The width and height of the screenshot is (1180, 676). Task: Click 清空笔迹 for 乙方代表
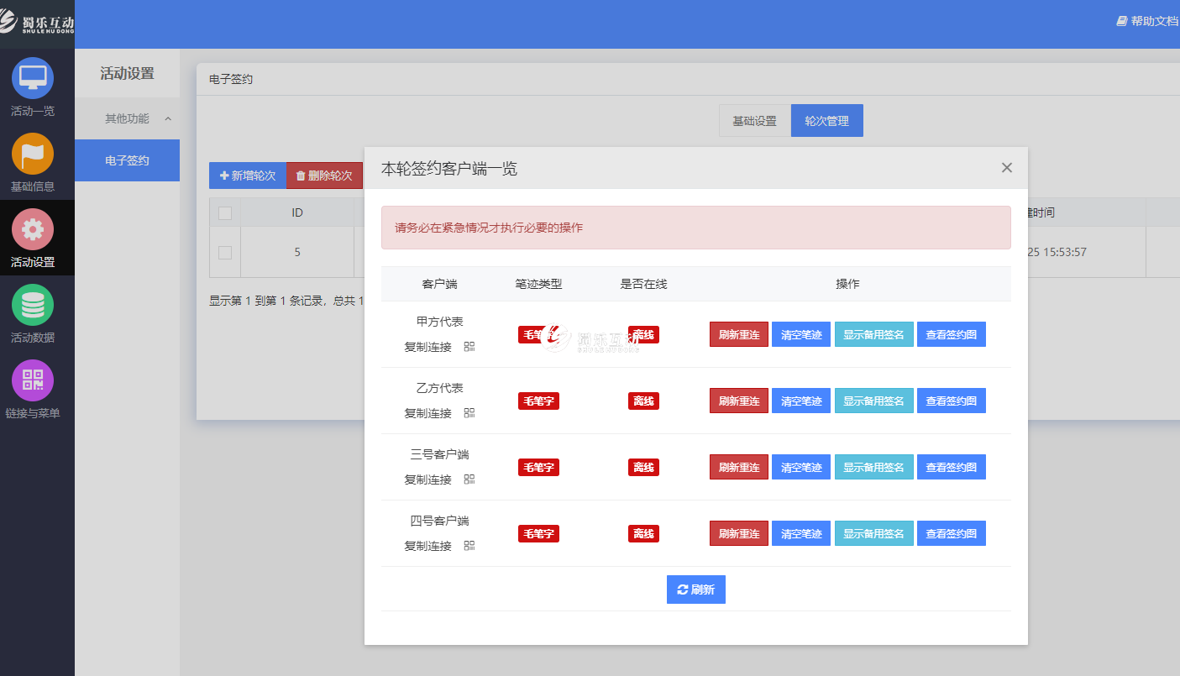click(800, 401)
